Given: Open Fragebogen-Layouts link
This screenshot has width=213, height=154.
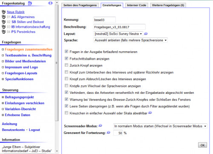Looking at the screenshot, I should (21, 73).
